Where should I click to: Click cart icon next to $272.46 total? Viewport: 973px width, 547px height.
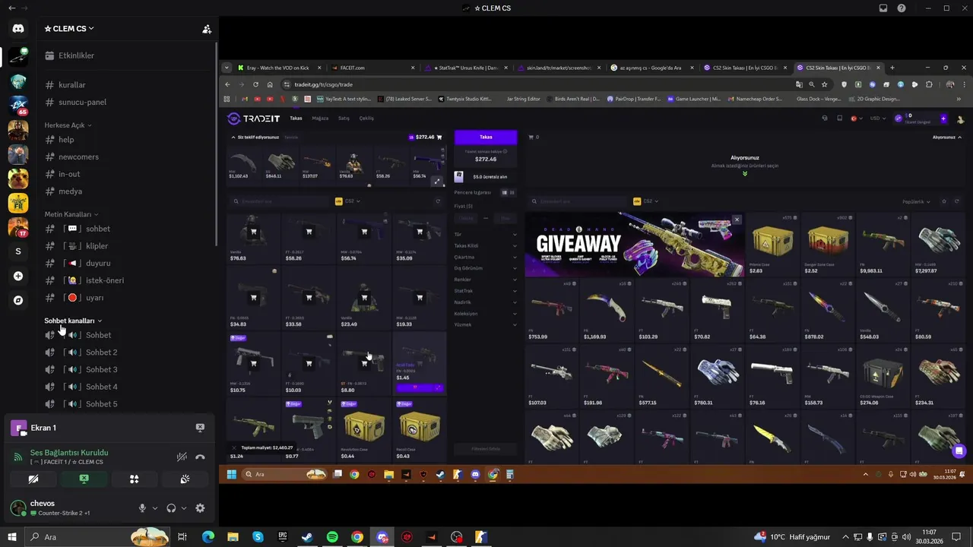click(x=439, y=138)
